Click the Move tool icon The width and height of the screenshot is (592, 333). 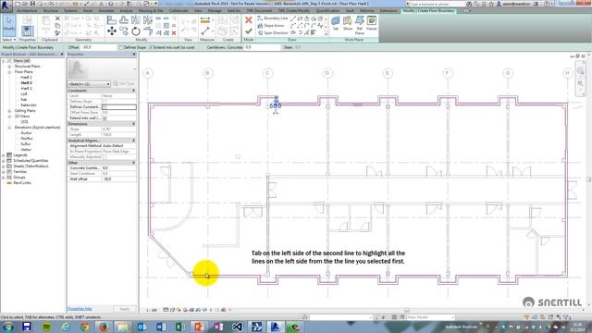click(112, 31)
